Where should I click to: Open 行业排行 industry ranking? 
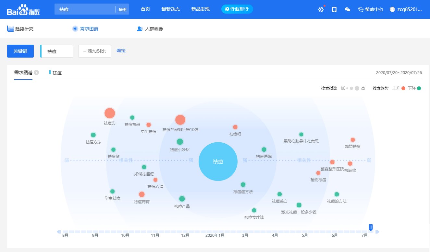tap(237, 9)
